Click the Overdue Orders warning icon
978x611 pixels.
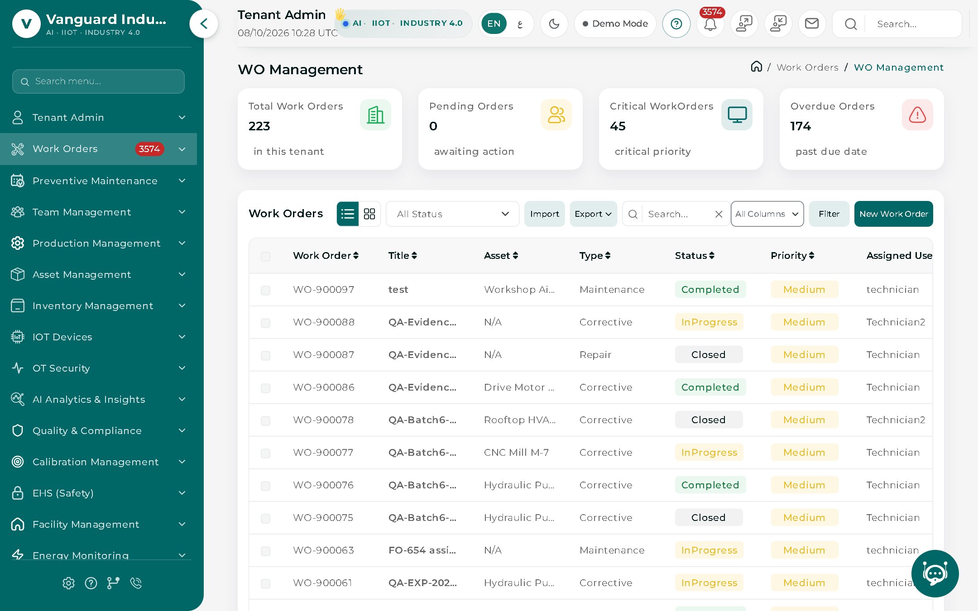(x=917, y=115)
